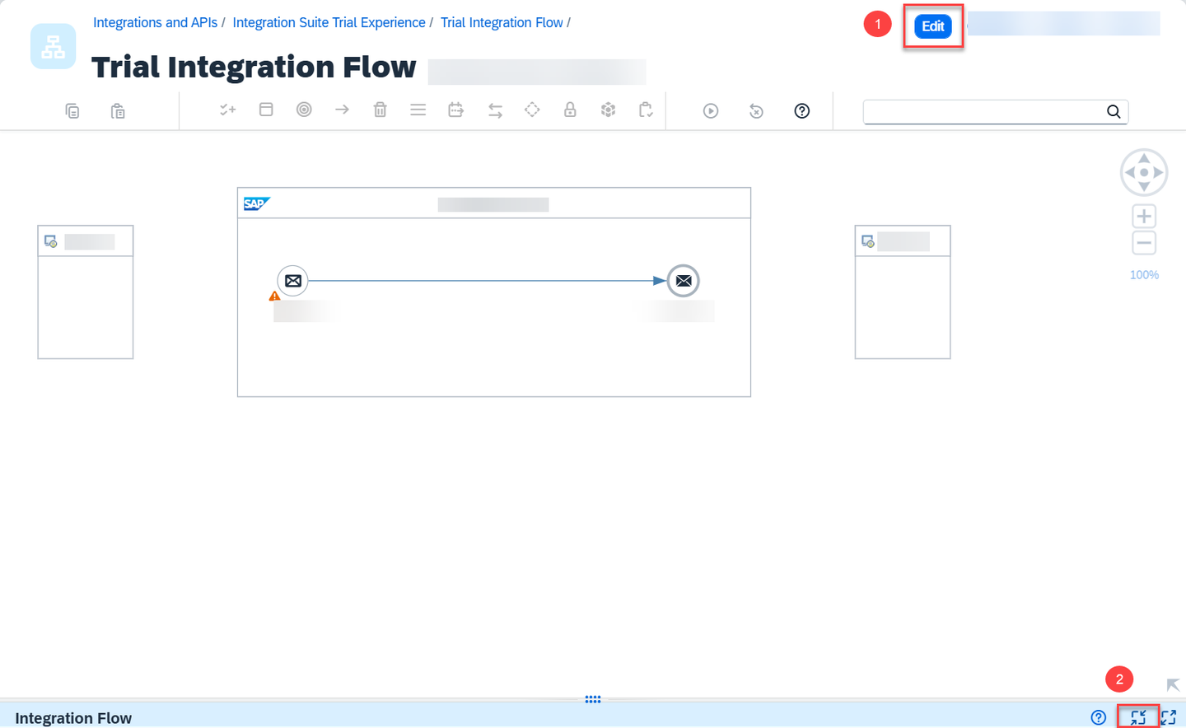
Task: Click the cubes cluster toolbar icon
Action: (609, 110)
